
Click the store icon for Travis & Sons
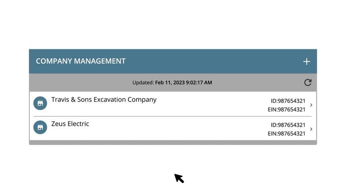(40, 103)
